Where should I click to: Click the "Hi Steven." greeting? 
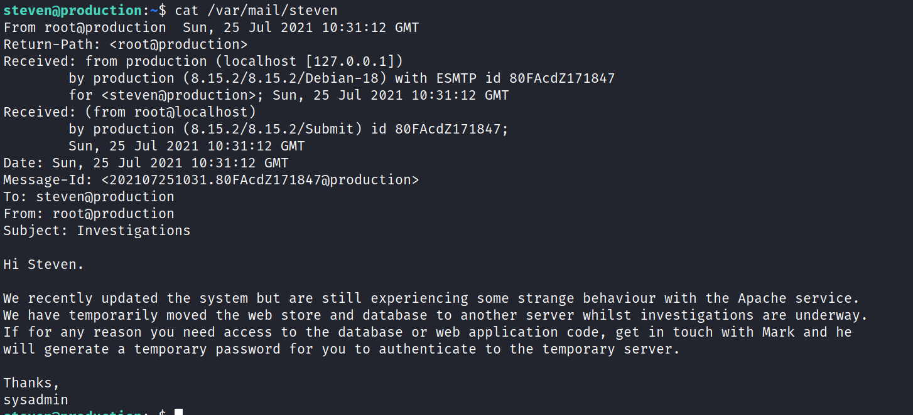click(x=43, y=265)
